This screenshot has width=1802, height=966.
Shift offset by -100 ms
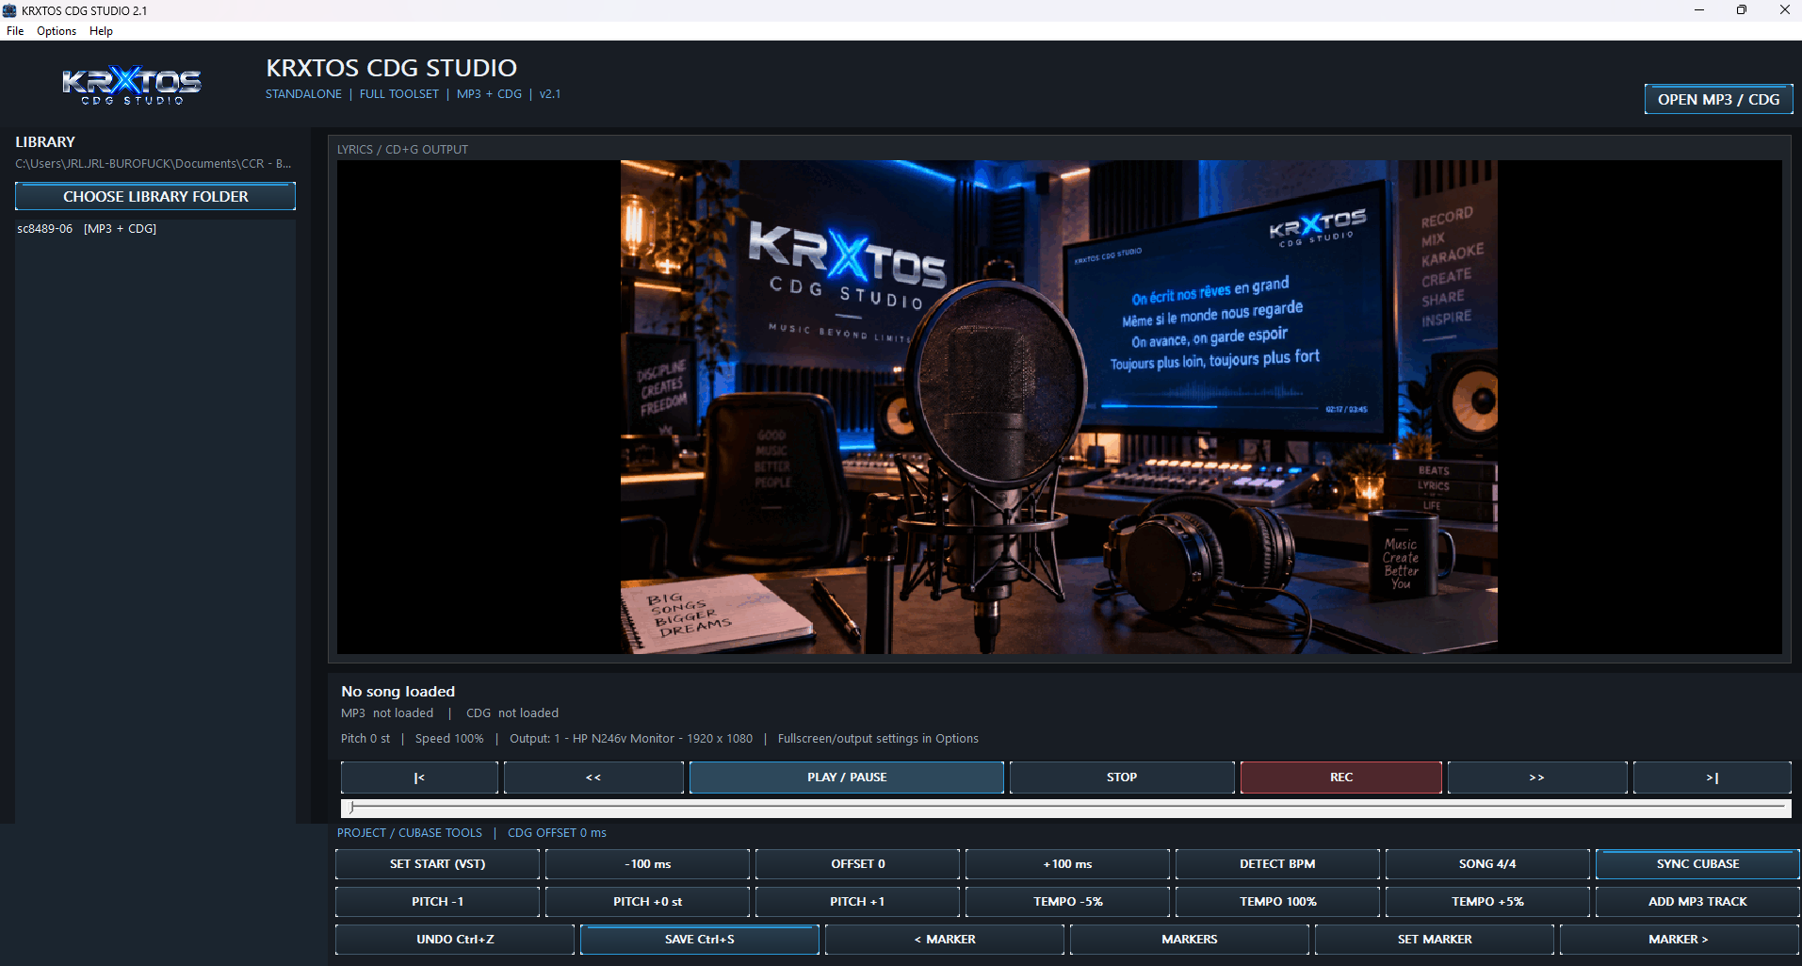(647, 864)
